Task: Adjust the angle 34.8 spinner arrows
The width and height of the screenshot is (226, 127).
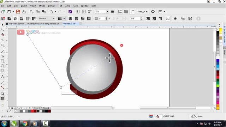Action: pos(142,19)
